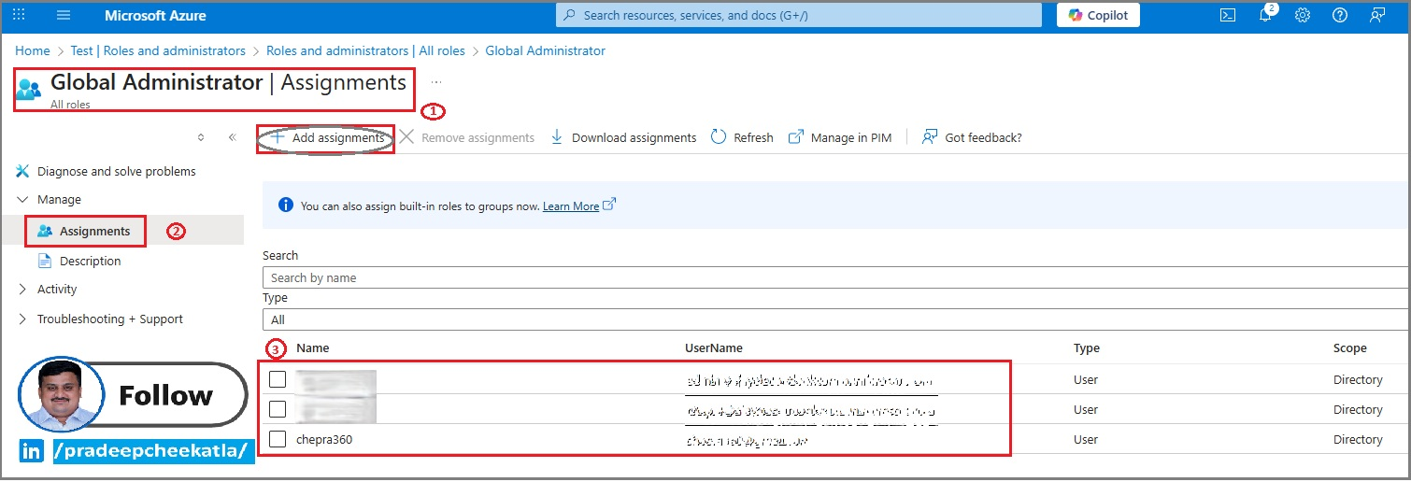Collapse the sidebar with double chevron
Image resolution: width=1411 pixels, height=482 pixels.
(232, 137)
